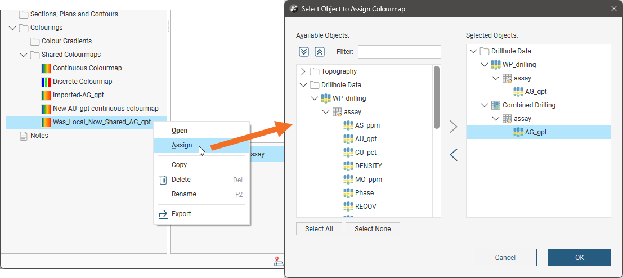Select DENSITY in the Available Objects tree
Image resolution: width=623 pixels, height=278 pixels.
[x=368, y=166]
